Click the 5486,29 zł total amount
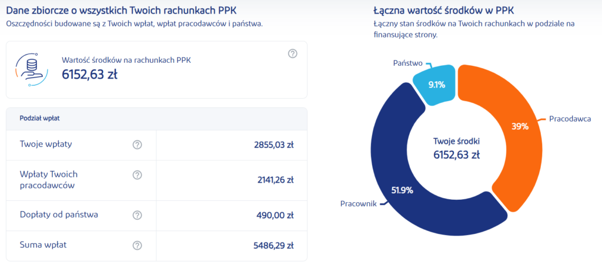 [x=272, y=245]
